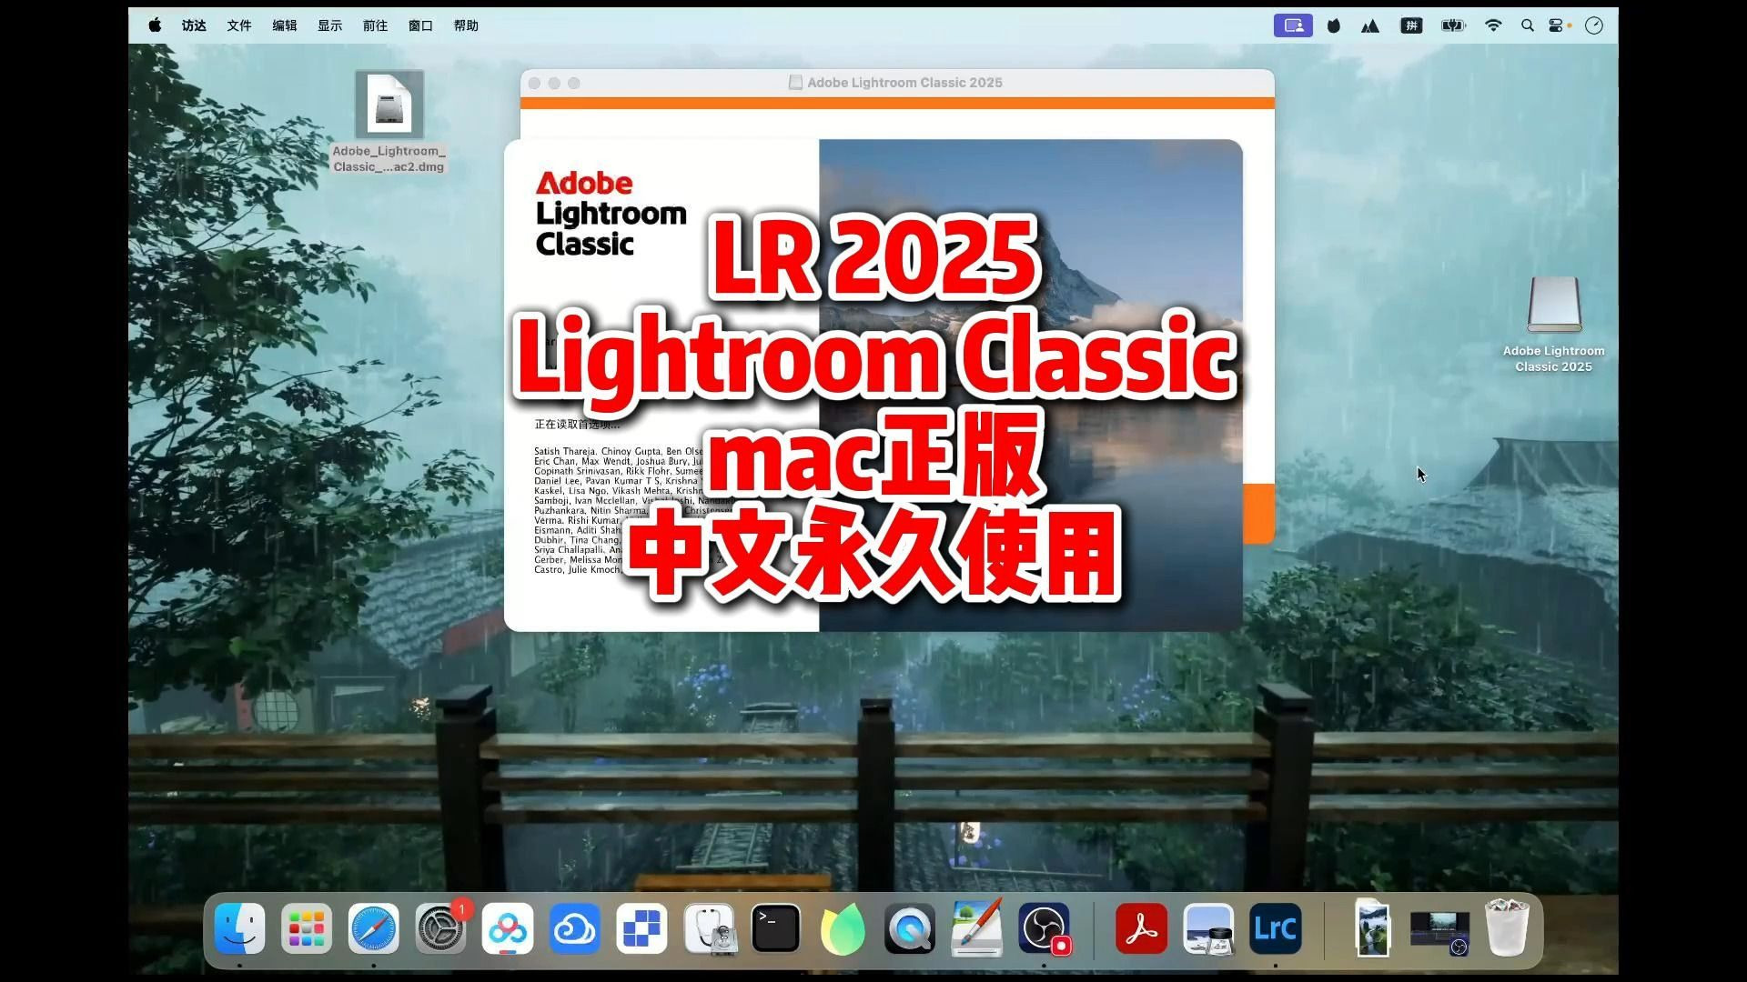This screenshot has height=982, width=1747.
Task: Open the green leaf app in dock
Action: point(843,928)
